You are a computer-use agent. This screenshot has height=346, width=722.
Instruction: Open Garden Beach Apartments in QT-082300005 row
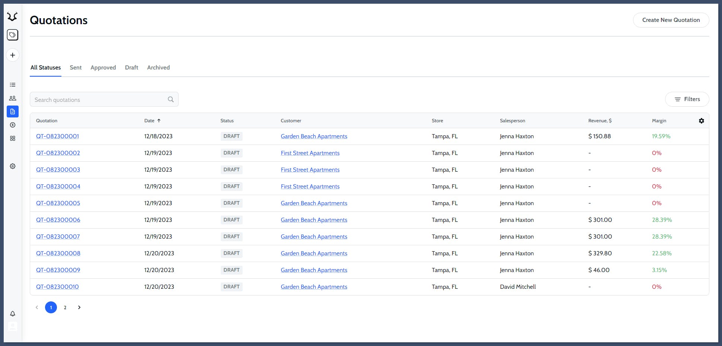pos(314,203)
